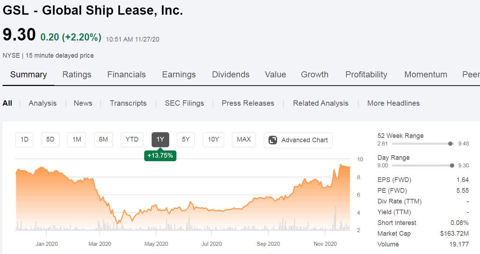Open More Headlines link

393,103
